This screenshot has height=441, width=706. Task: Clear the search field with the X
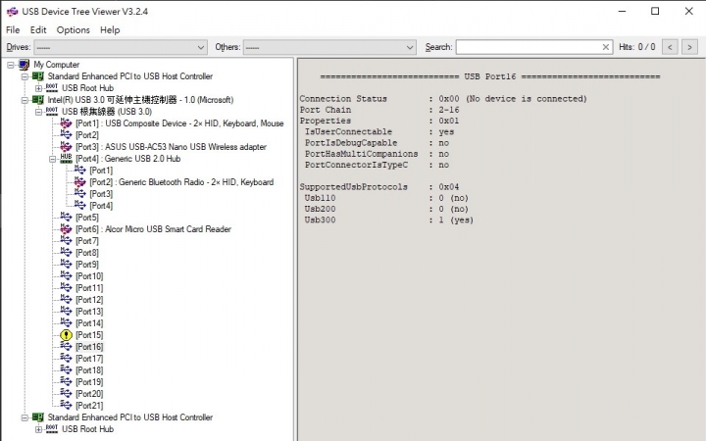click(x=606, y=47)
